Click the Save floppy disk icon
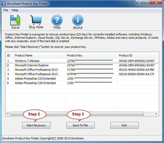This screenshot has width=164, height=143. tap(15, 20)
